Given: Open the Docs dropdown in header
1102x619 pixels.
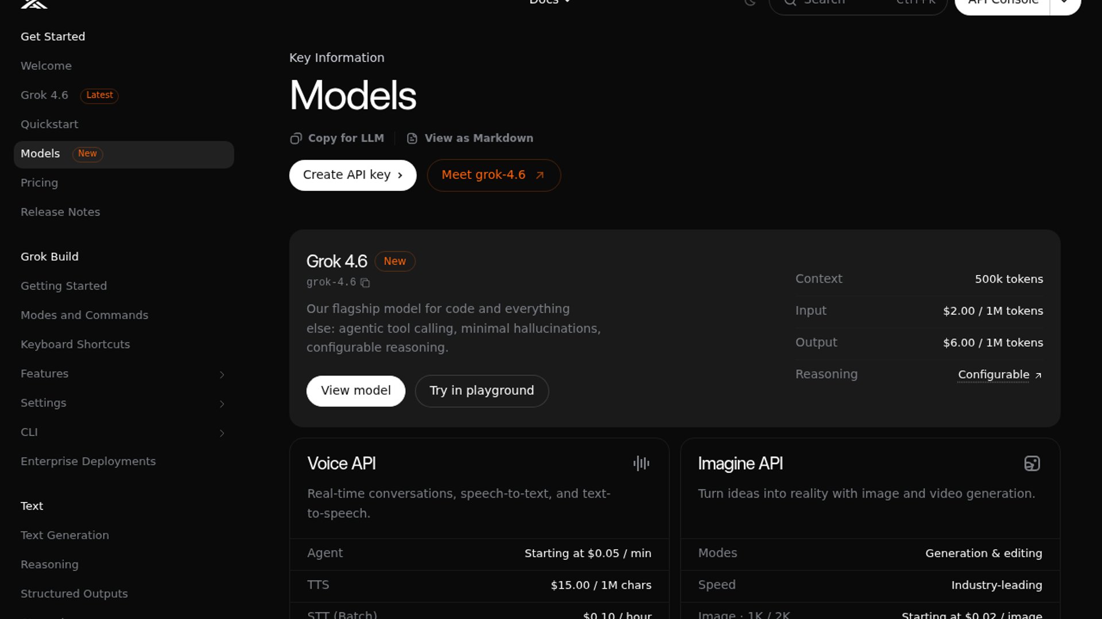Looking at the screenshot, I should 550,2.
